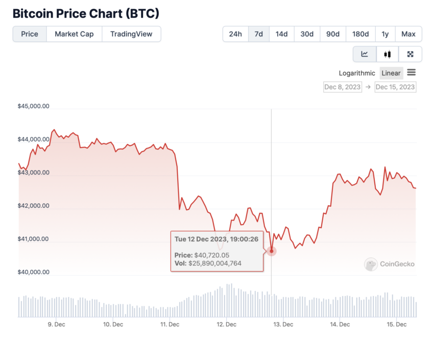Switch to the Market Cap tab
Image resolution: width=434 pixels, height=339 pixels.
(x=74, y=34)
